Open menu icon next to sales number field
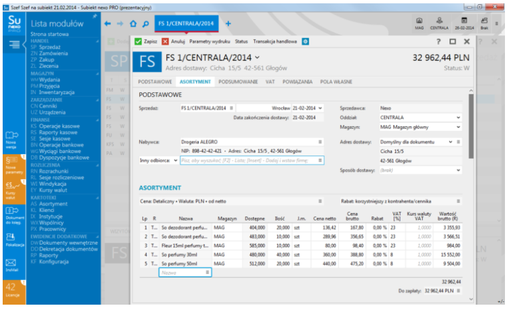 [x=231, y=108]
